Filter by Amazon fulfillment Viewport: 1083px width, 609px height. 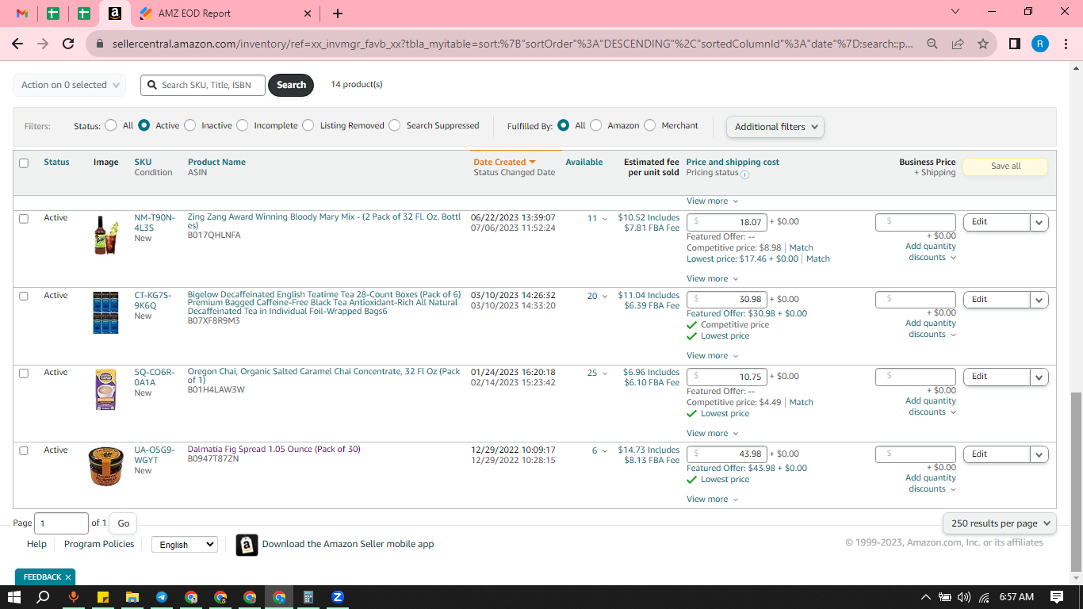coord(595,125)
